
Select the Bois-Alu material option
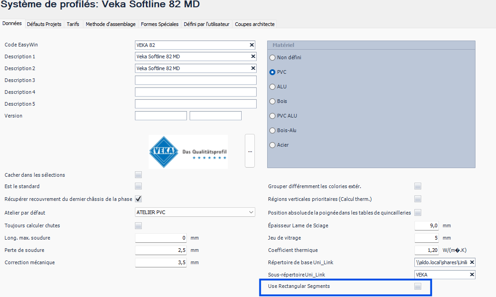(x=272, y=130)
